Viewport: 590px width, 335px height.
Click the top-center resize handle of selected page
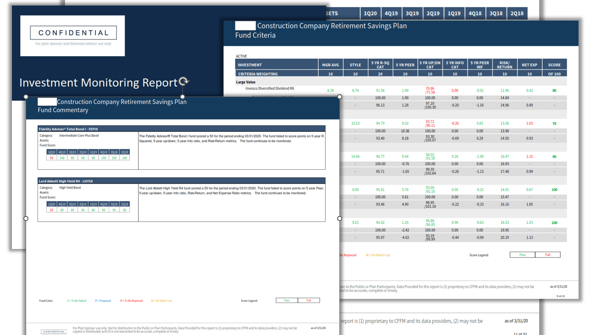coord(183,97)
